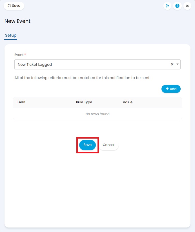Click the No rows found placeholder row

click(x=97, y=114)
